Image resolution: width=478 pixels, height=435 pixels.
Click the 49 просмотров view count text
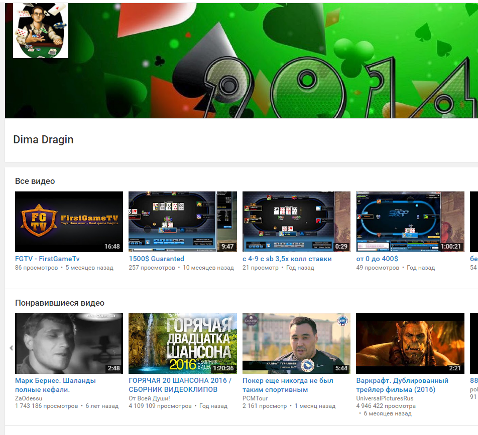(x=378, y=268)
